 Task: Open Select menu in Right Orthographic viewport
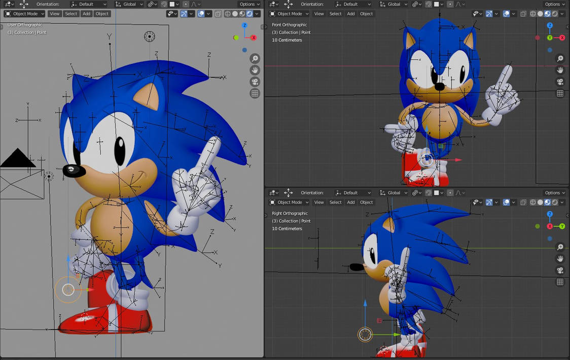335,202
